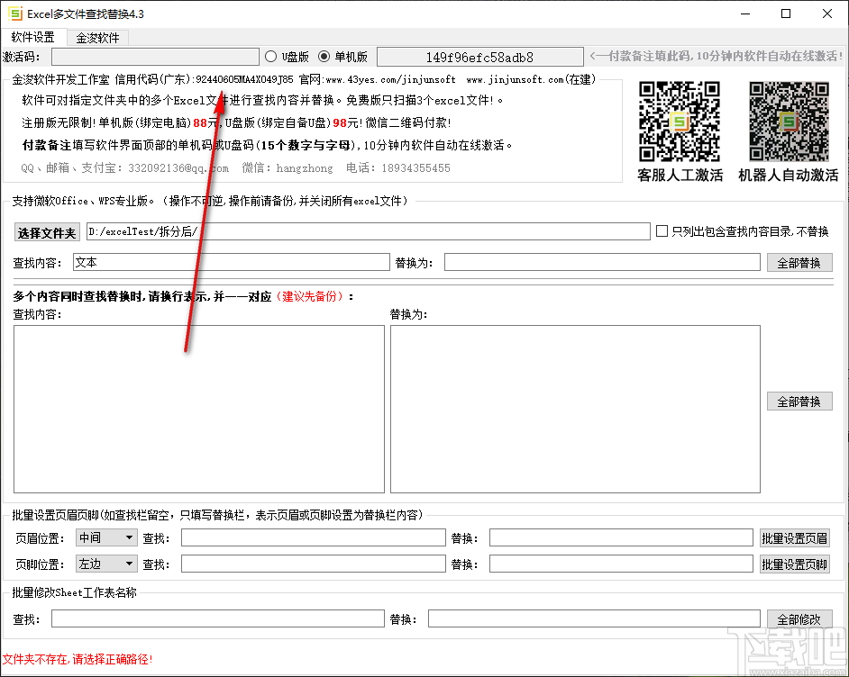Screen dimensions: 849x677
Task: Click 全部替换 in the multi-content replace section
Action: click(799, 402)
